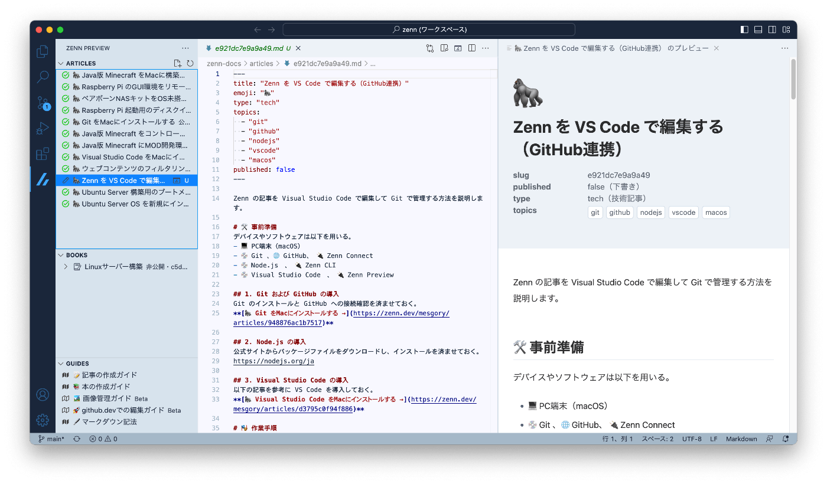Open the Visual Studio Code をMacに article
This screenshot has height=484, width=827.
coord(127,157)
